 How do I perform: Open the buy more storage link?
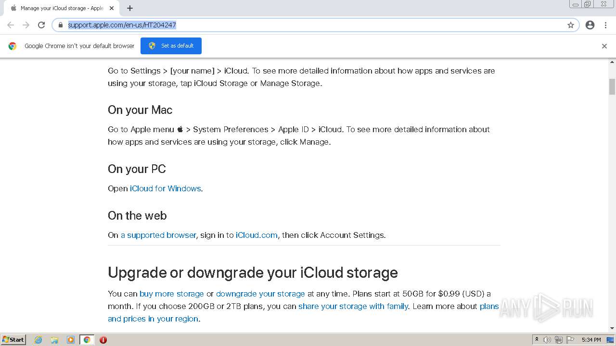[x=172, y=294]
